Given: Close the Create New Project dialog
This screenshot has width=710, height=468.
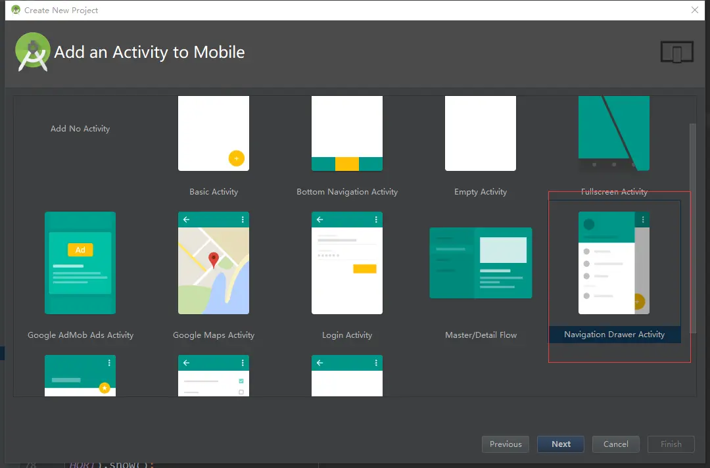Looking at the screenshot, I should [x=695, y=10].
